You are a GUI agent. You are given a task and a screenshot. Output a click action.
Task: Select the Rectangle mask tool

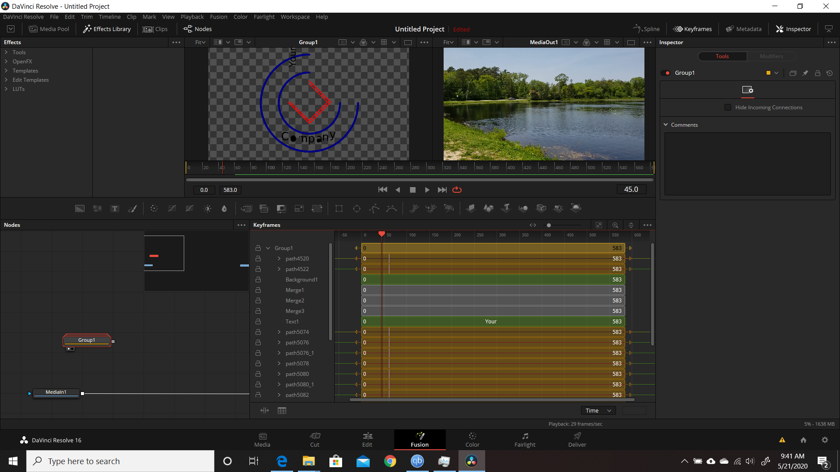339,208
